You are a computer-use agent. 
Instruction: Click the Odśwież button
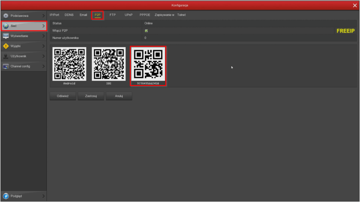coord(63,96)
